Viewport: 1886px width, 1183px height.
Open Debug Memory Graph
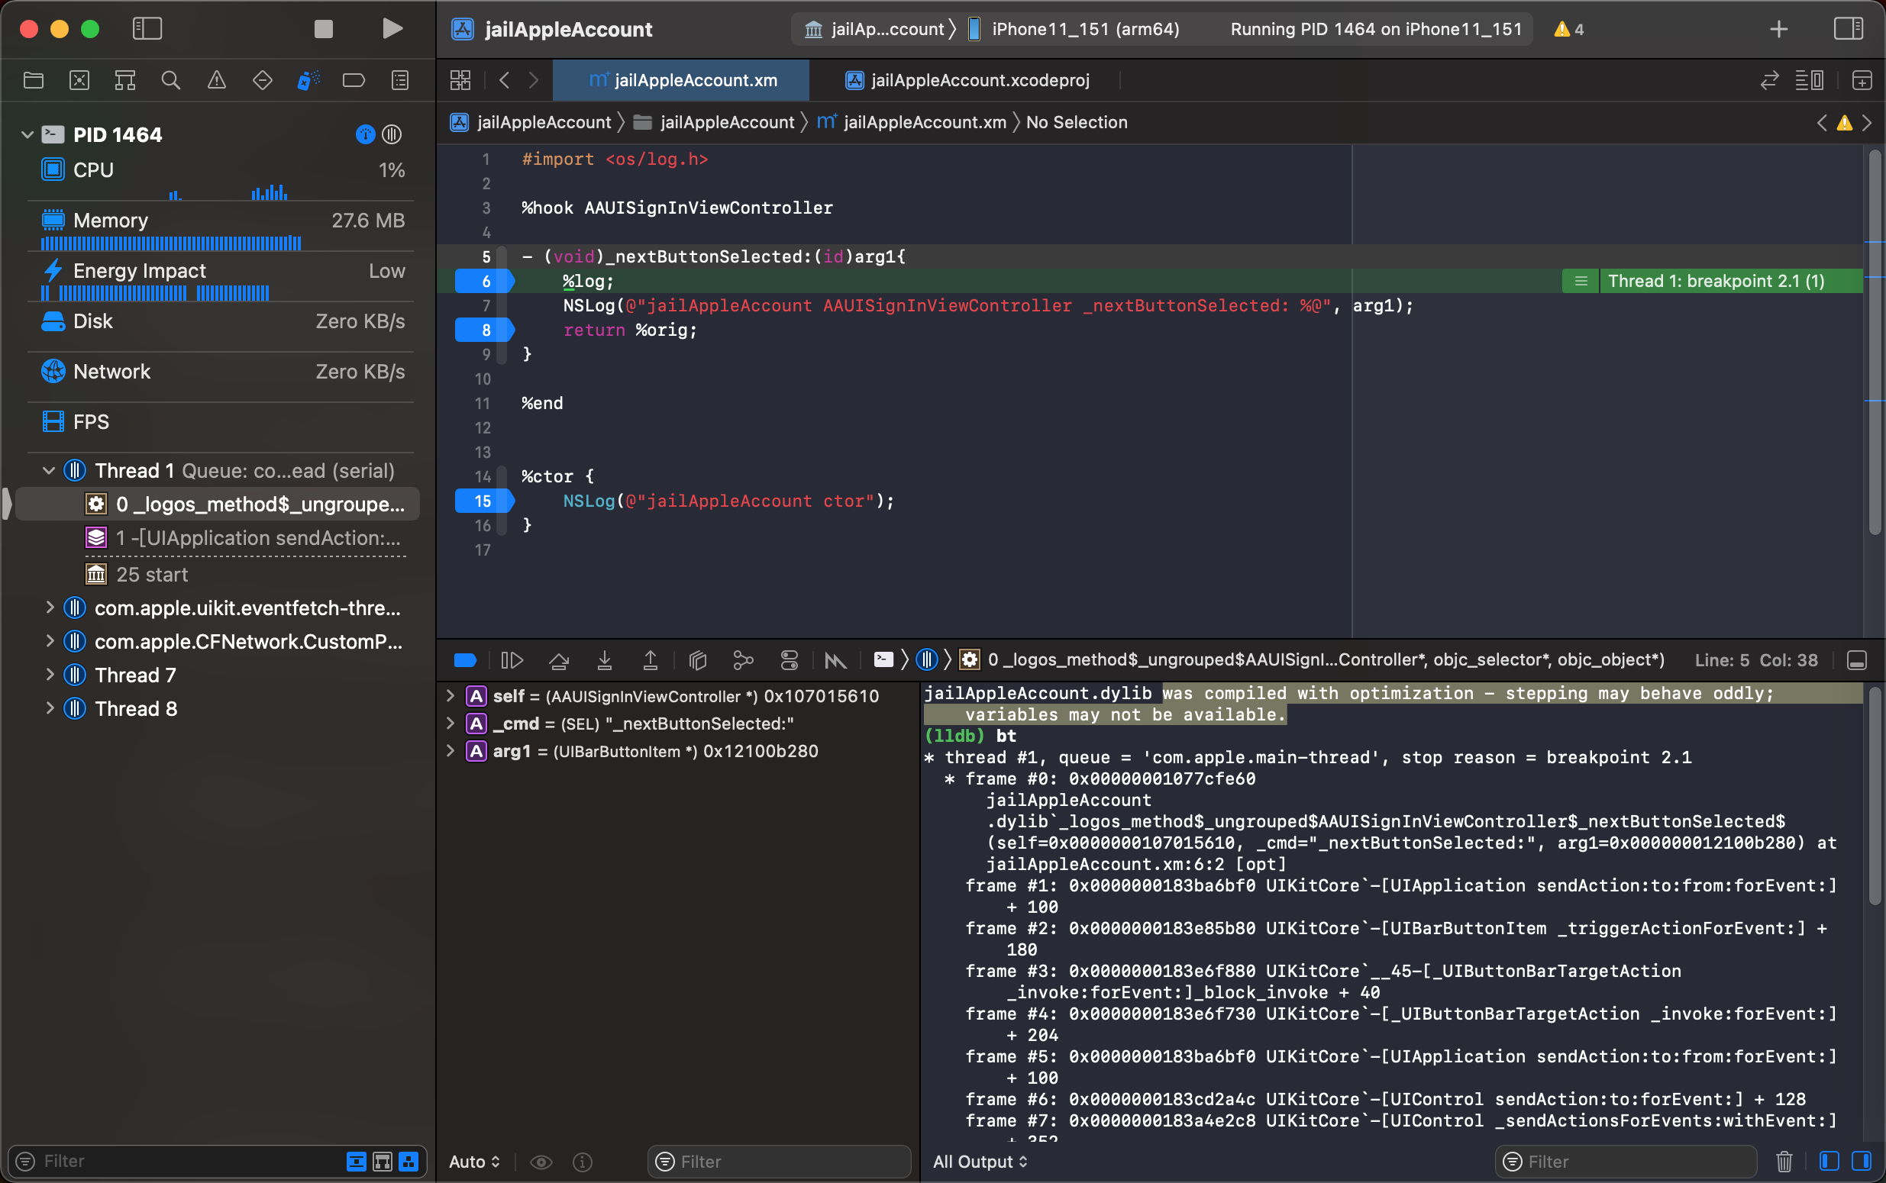pos(744,660)
